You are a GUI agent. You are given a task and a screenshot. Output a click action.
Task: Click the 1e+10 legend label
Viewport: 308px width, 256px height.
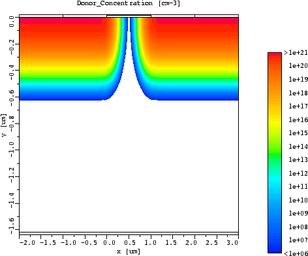click(298, 200)
